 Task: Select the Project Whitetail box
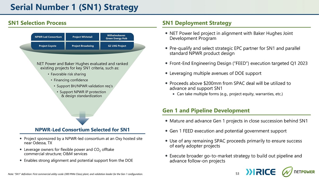82,37
